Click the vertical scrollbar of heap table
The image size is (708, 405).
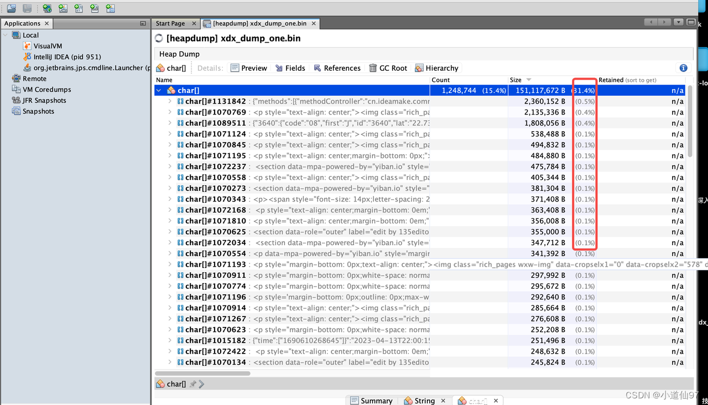689,122
